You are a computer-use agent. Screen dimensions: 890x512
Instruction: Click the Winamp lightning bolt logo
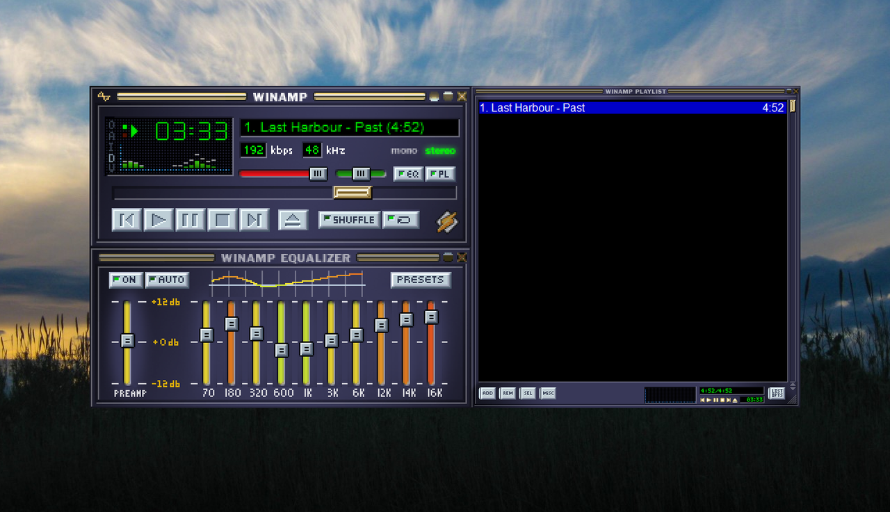[x=447, y=222]
